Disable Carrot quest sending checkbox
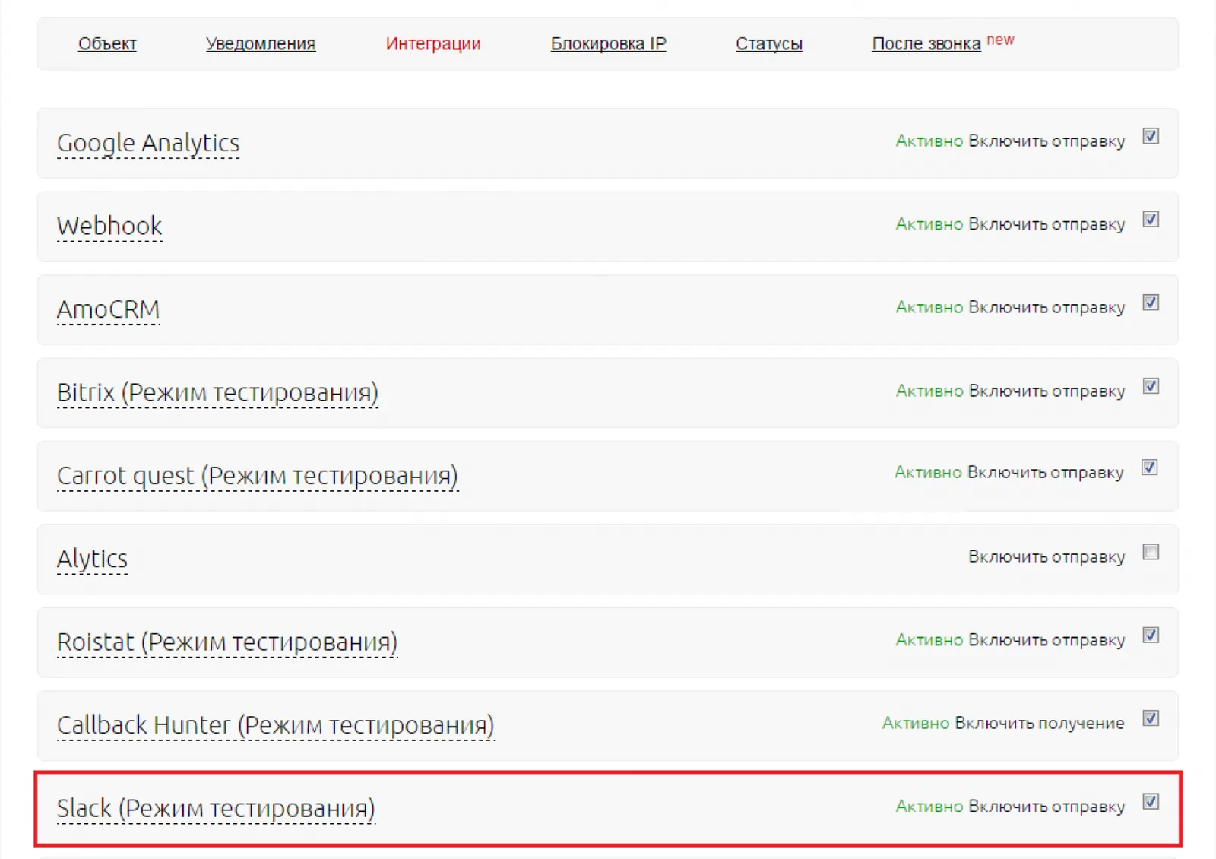1216x859 pixels. 1150,468
